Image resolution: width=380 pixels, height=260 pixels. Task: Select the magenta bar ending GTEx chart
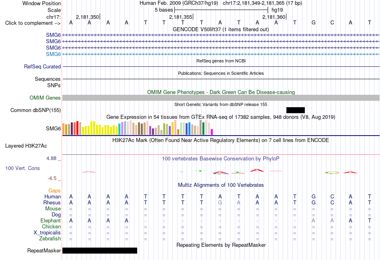212,132
